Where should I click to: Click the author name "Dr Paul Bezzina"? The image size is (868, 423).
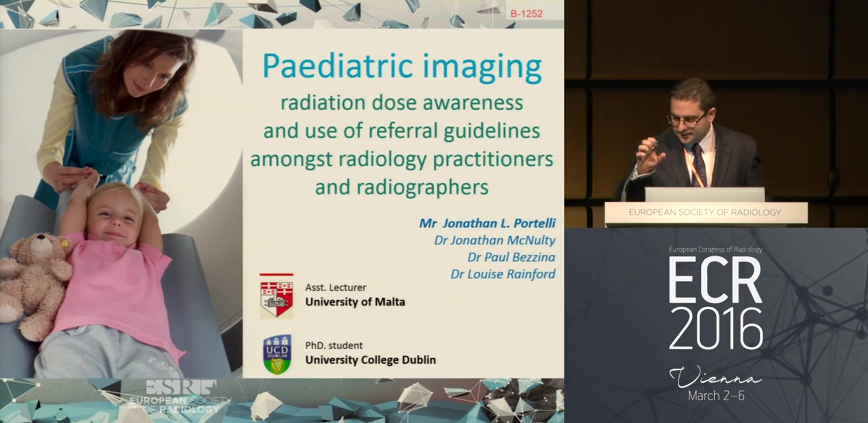tap(511, 257)
